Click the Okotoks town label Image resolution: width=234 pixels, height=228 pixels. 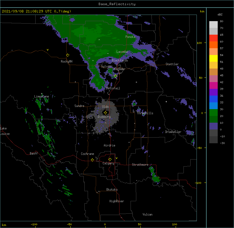point(112,190)
